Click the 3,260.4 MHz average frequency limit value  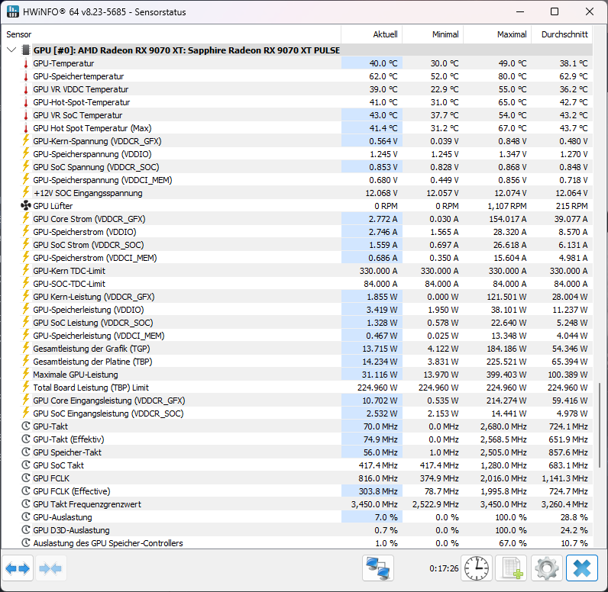click(x=564, y=504)
